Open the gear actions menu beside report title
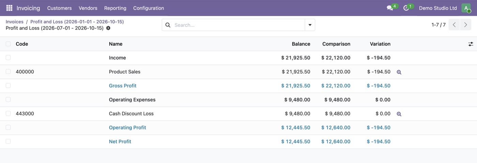This screenshot has height=163, width=477. (108, 28)
